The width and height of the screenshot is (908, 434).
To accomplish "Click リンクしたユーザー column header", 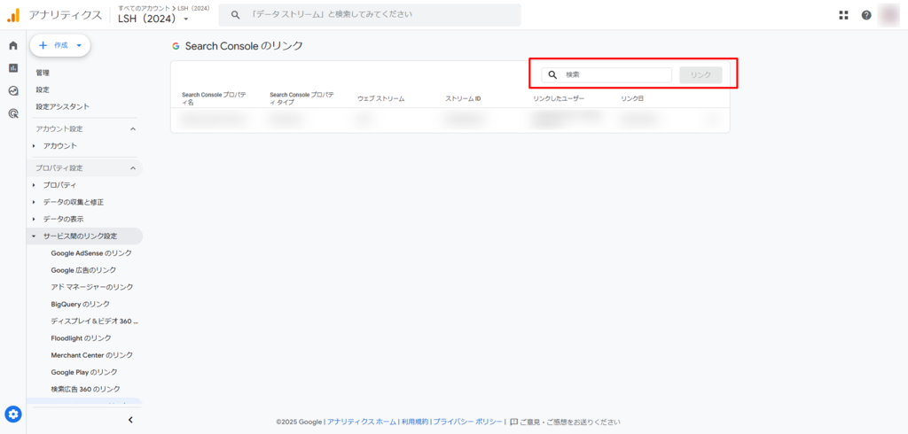I will [x=559, y=99].
